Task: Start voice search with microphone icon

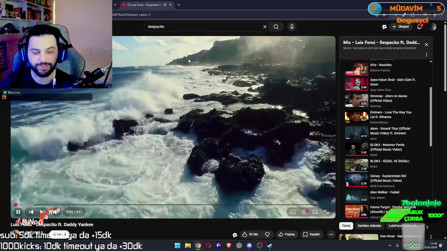Action: (292, 26)
